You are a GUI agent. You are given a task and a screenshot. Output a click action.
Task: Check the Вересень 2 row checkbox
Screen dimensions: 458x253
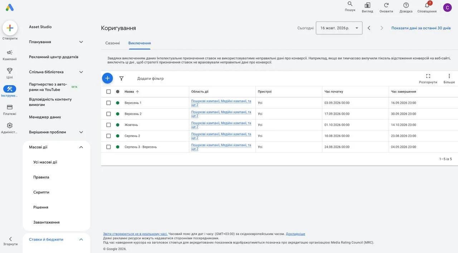click(108, 114)
